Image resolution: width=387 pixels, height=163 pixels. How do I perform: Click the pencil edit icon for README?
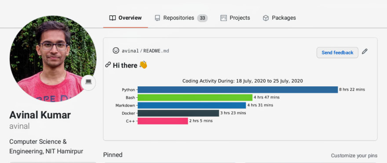365,51
